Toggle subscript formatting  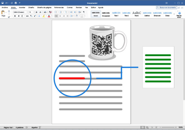click(x=31, y=16)
